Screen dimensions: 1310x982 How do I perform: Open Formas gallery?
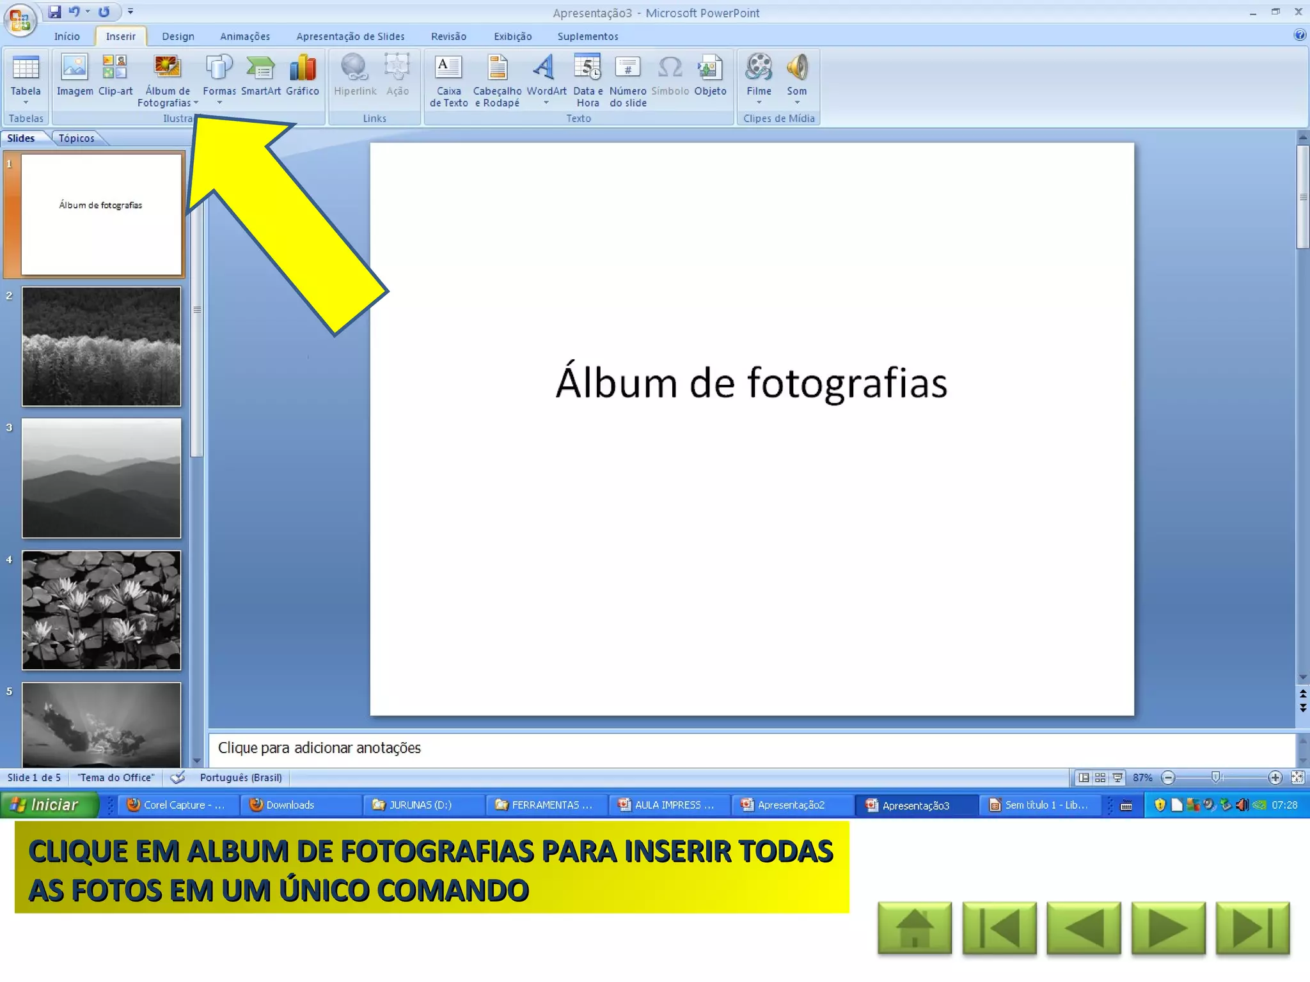(219, 79)
